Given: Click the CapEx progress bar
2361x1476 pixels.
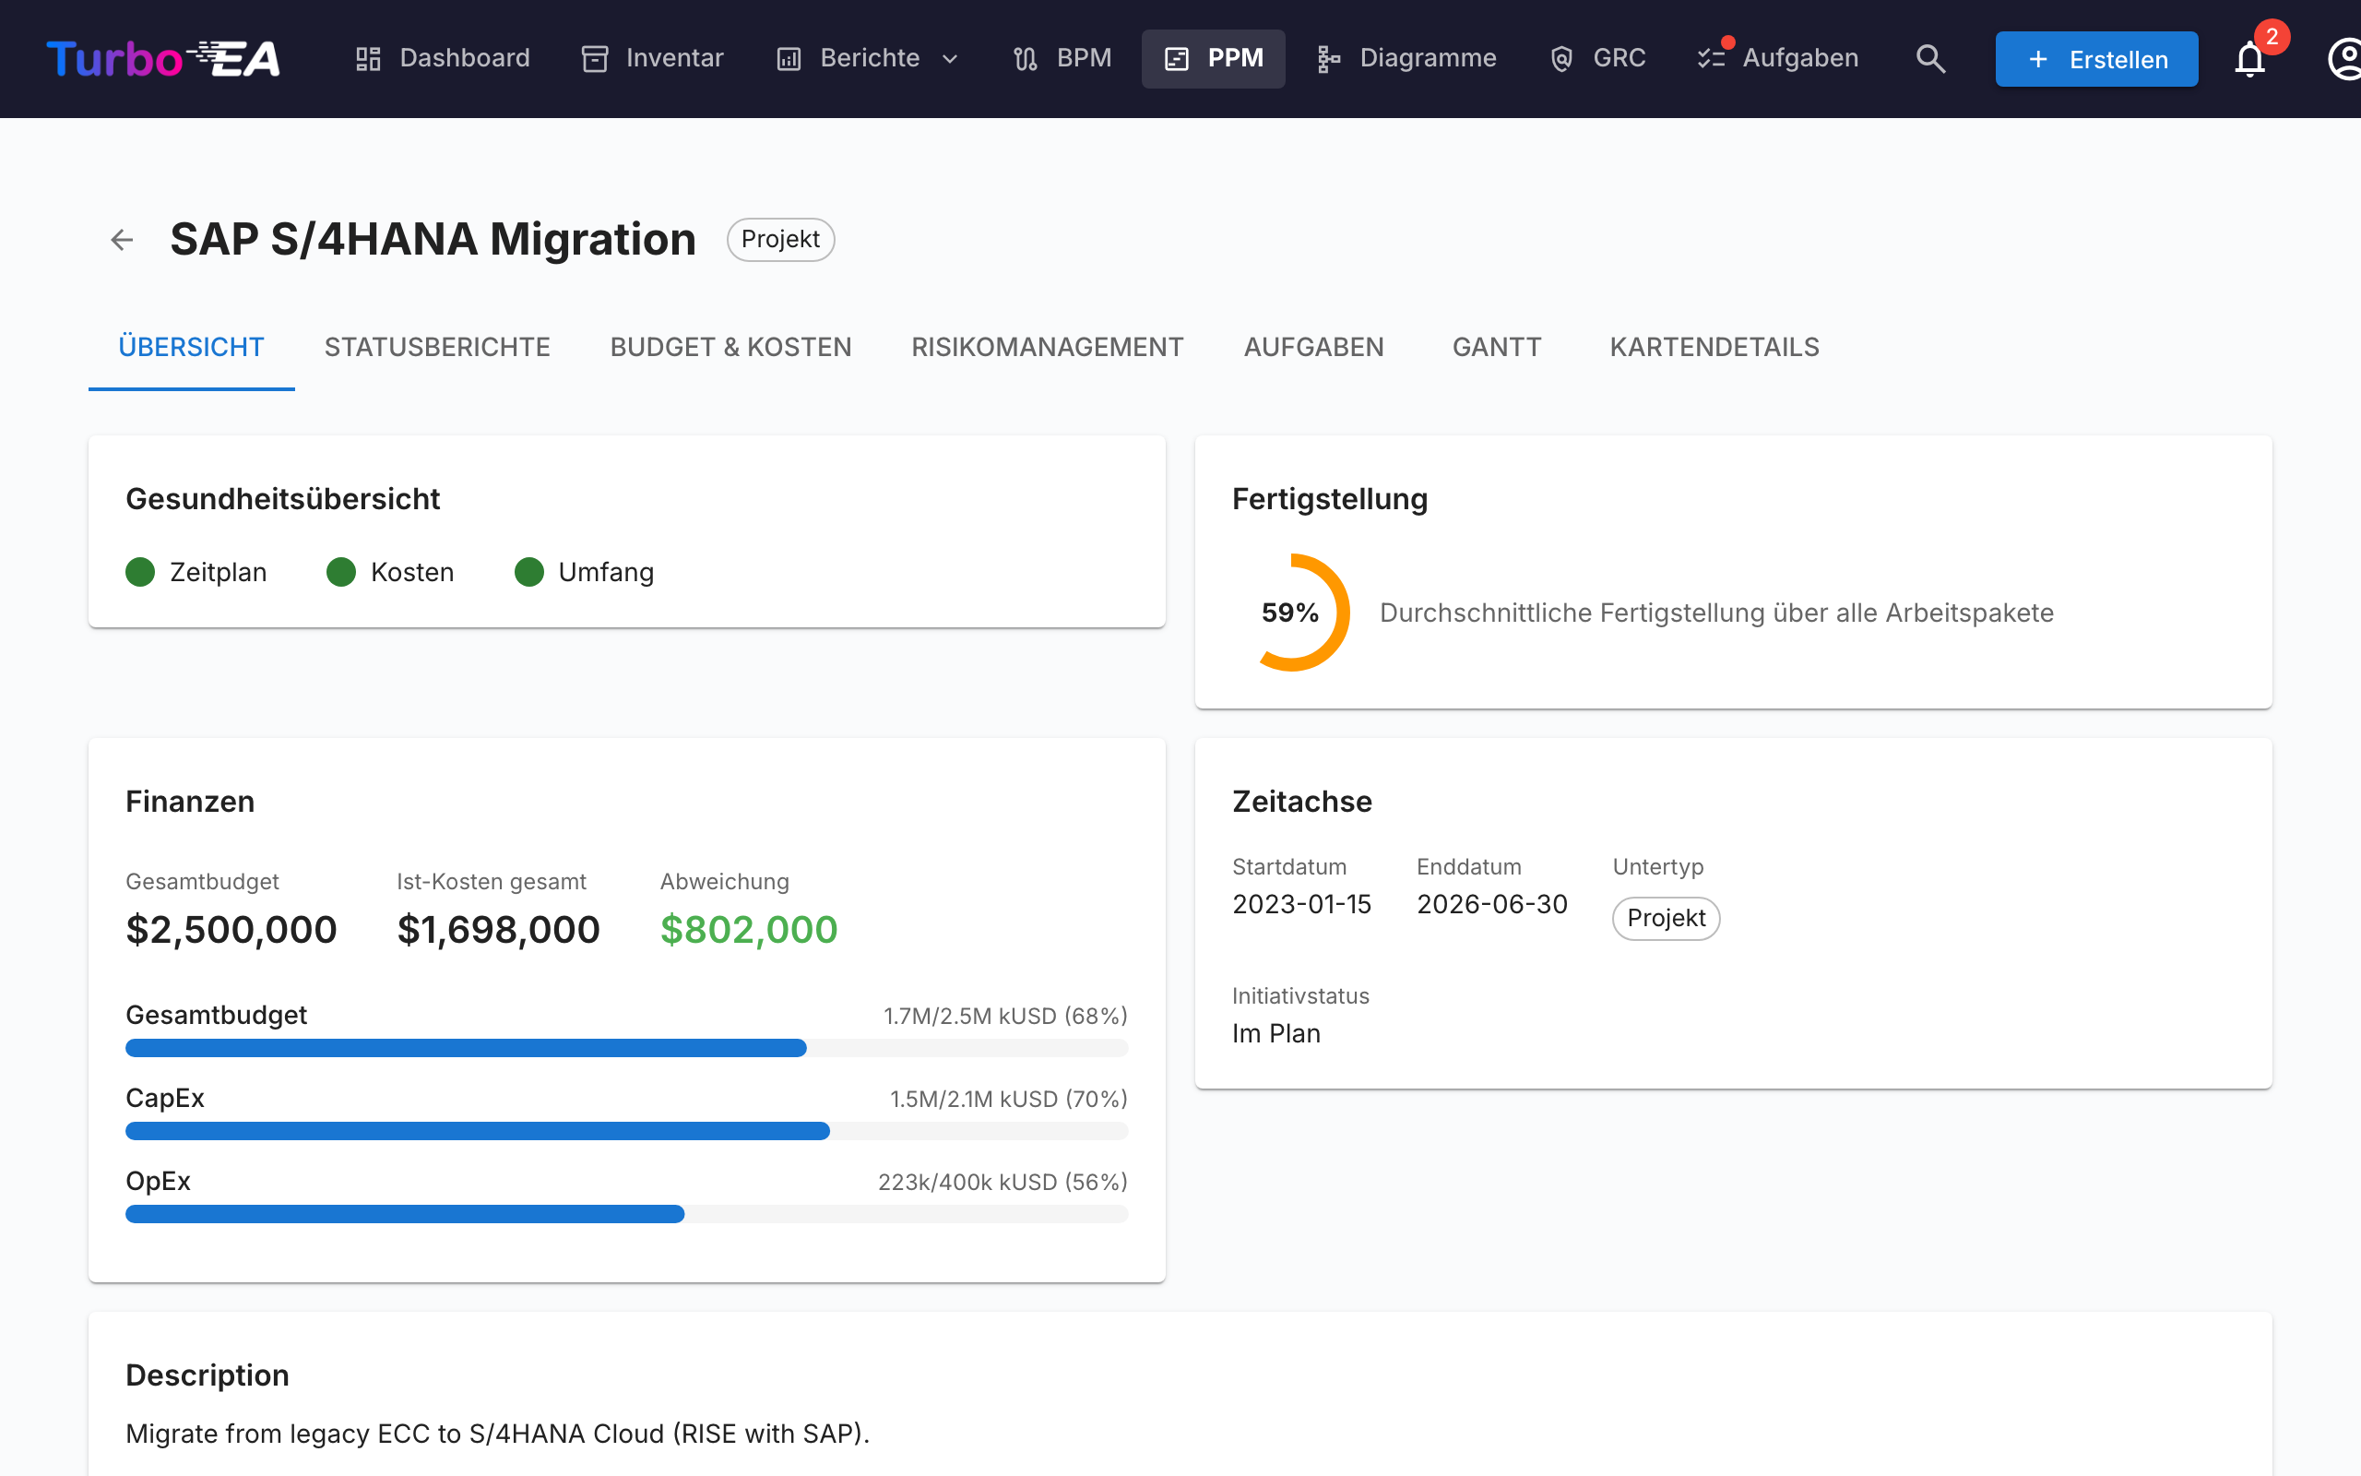Looking at the screenshot, I should [x=626, y=1131].
